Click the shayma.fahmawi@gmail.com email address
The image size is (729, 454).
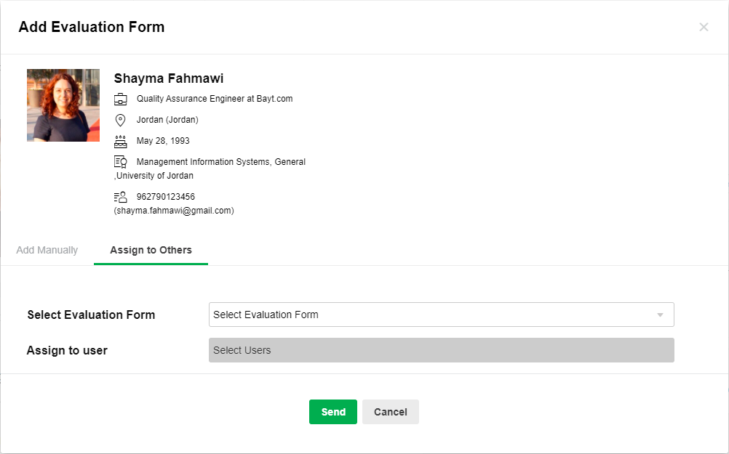pyautogui.click(x=174, y=211)
